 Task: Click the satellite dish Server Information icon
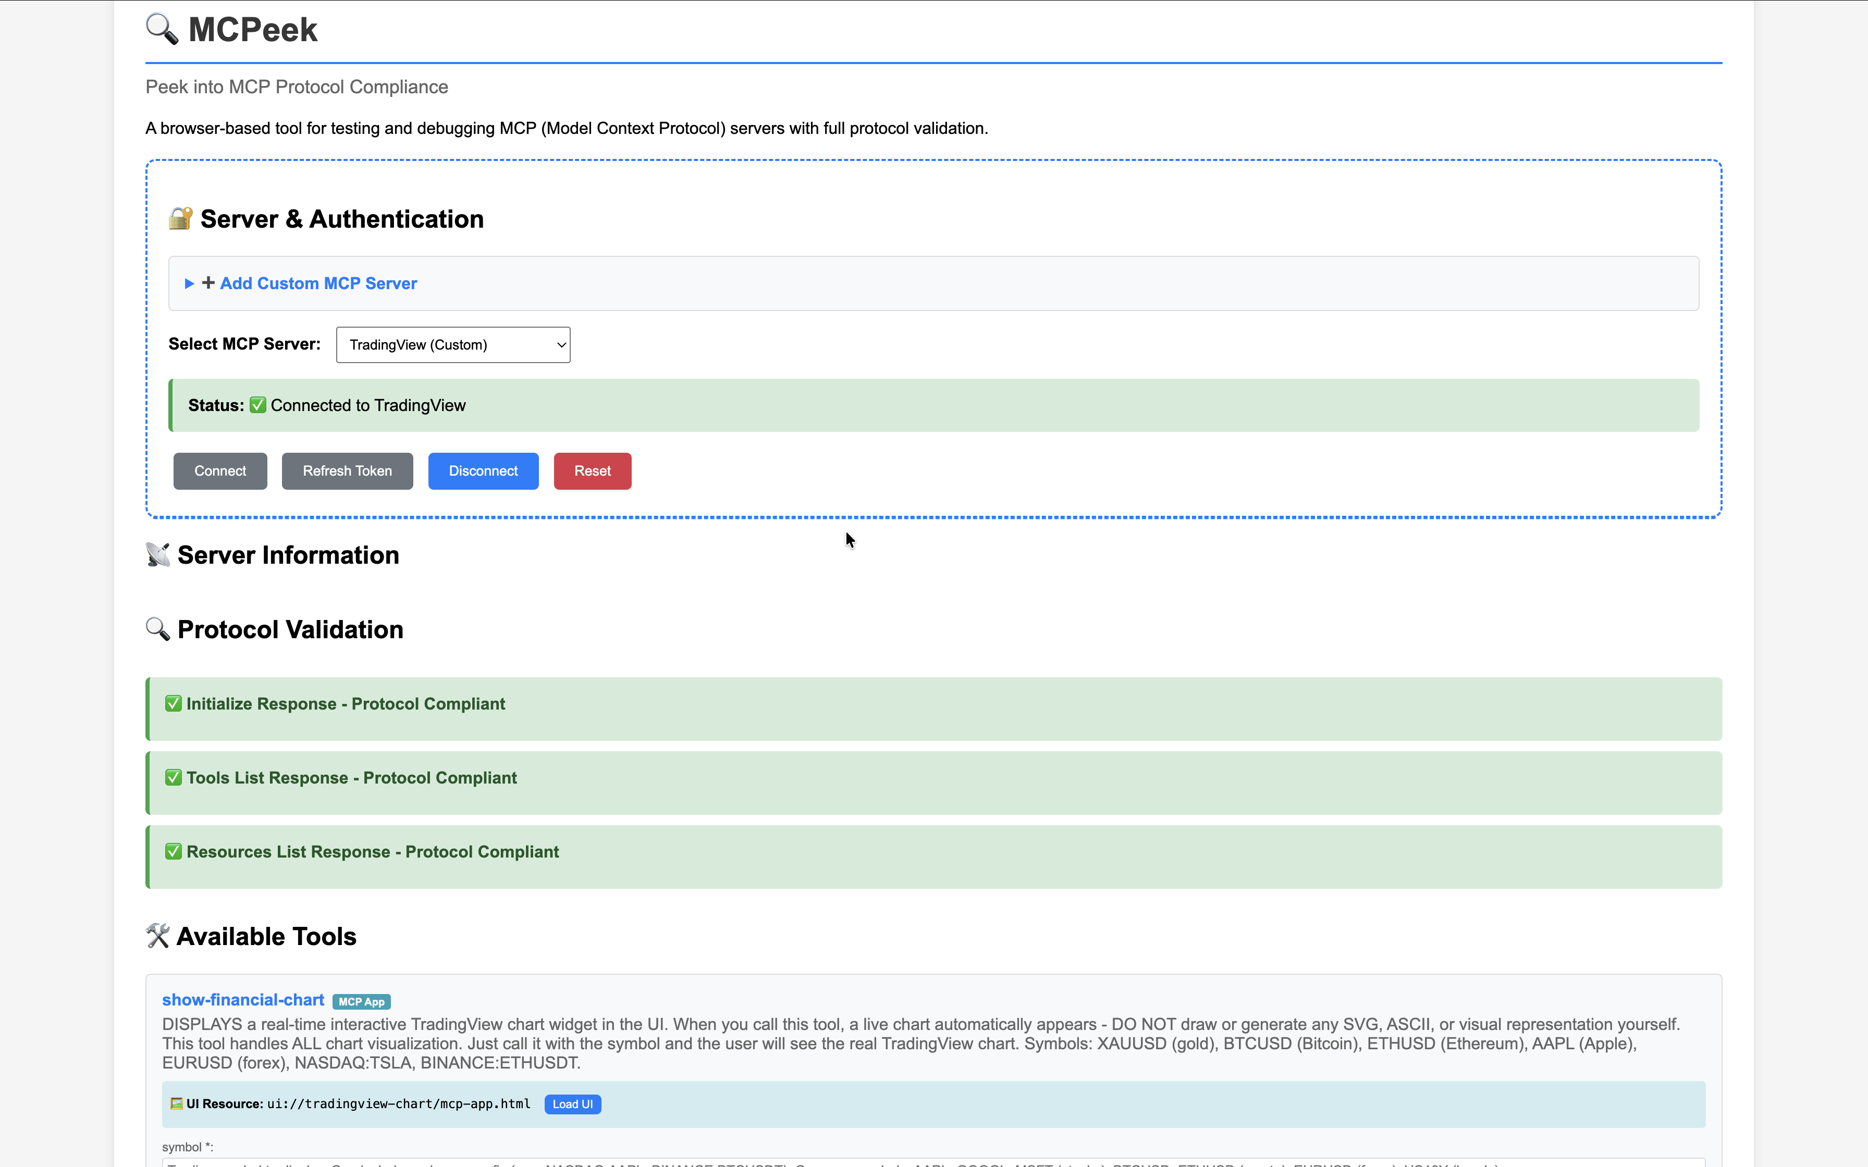tap(157, 555)
